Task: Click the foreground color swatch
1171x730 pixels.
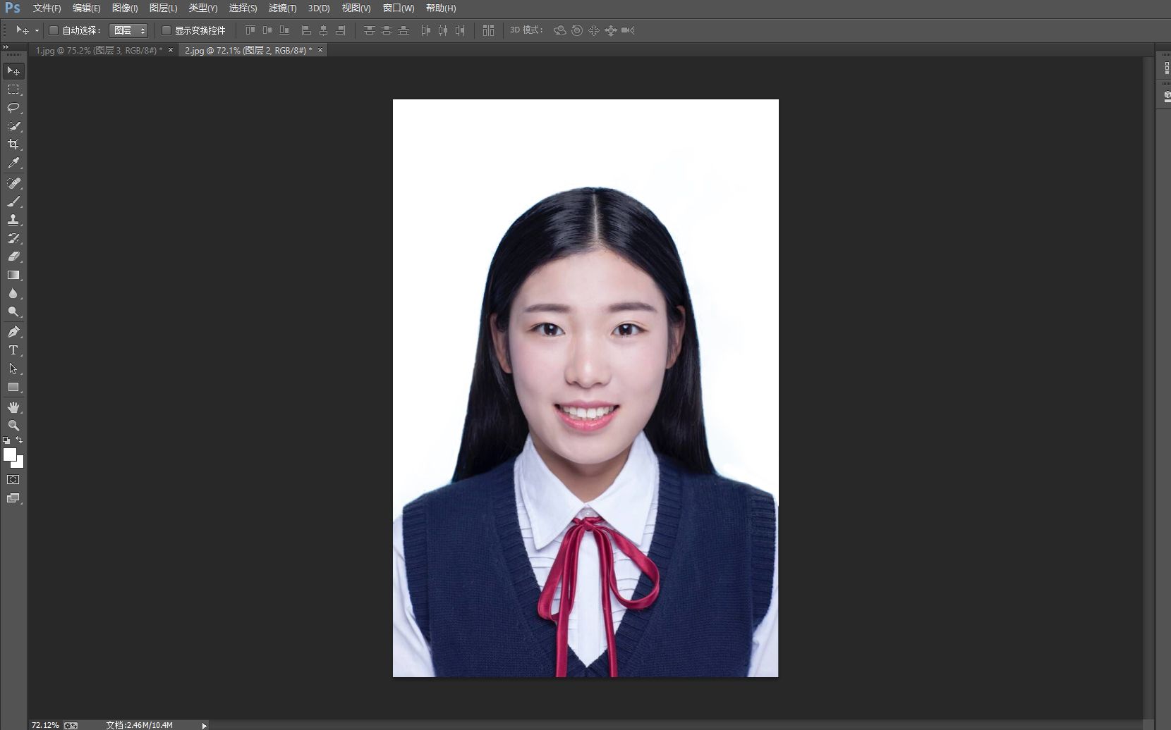Action: [9, 454]
